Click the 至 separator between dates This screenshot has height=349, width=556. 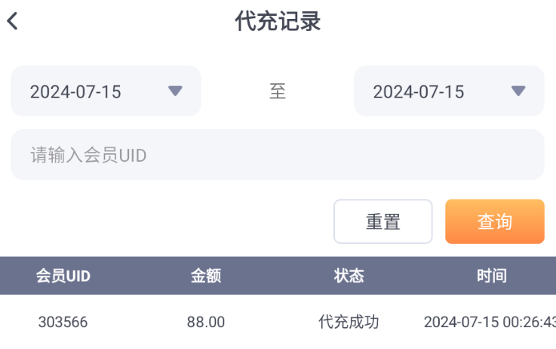point(278,91)
